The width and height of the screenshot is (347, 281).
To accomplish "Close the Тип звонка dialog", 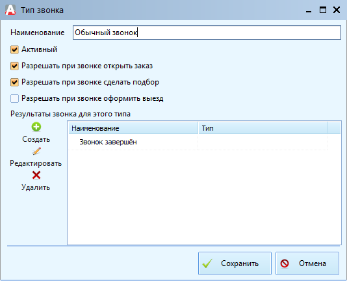I will [337, 10].
